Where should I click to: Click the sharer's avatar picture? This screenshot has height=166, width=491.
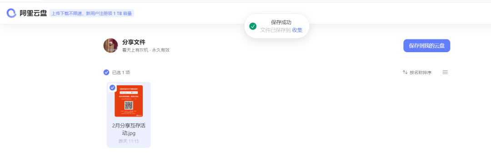coord(110,46)
